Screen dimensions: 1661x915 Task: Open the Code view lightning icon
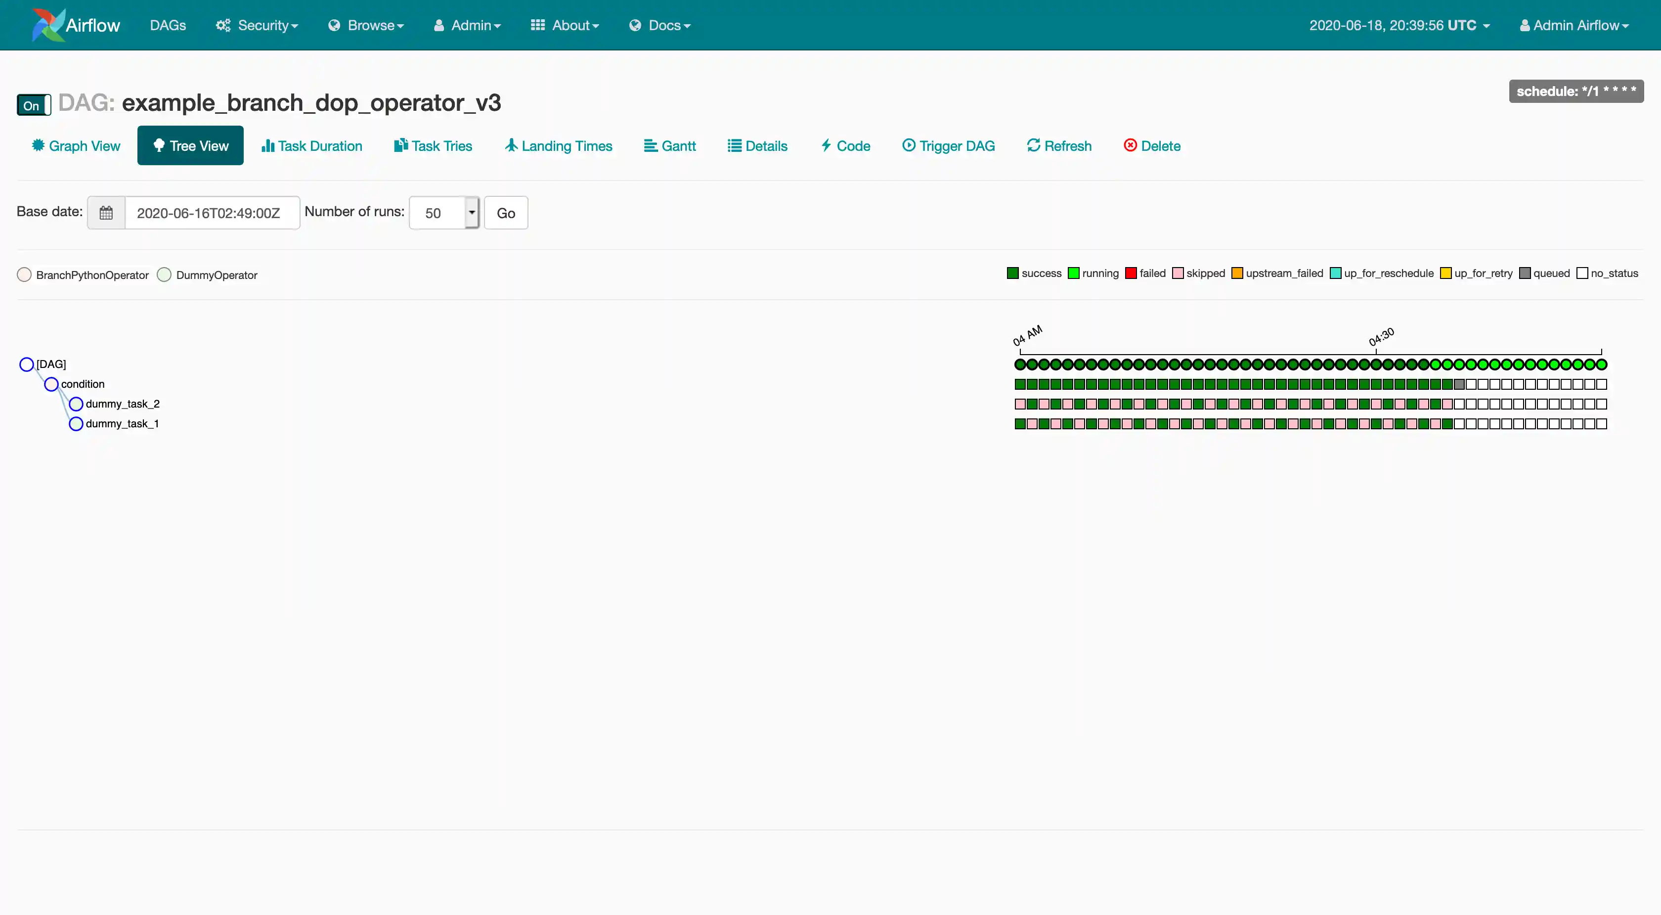(826, 145)
